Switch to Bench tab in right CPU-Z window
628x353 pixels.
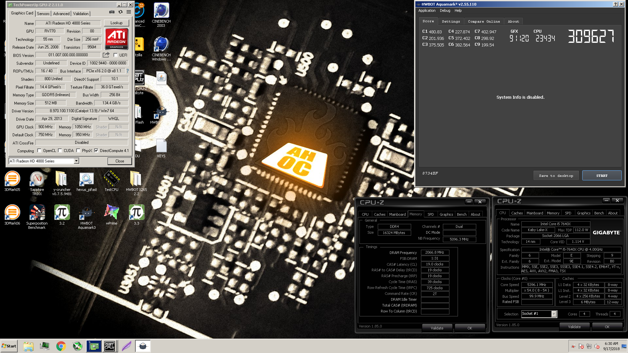(x=599, y=213)
